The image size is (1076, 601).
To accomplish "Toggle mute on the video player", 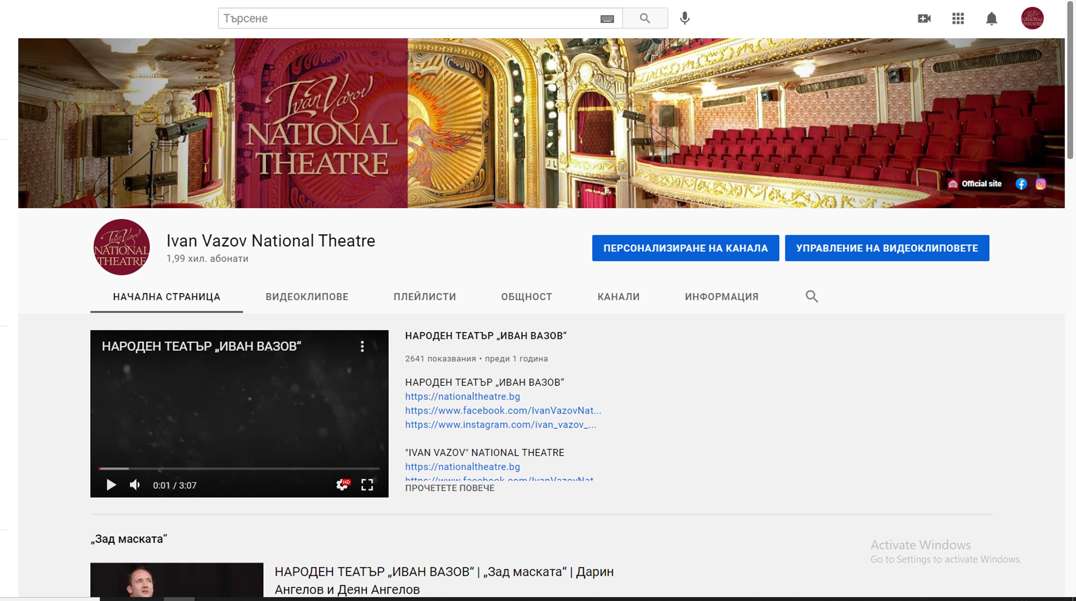I will 135,485.
